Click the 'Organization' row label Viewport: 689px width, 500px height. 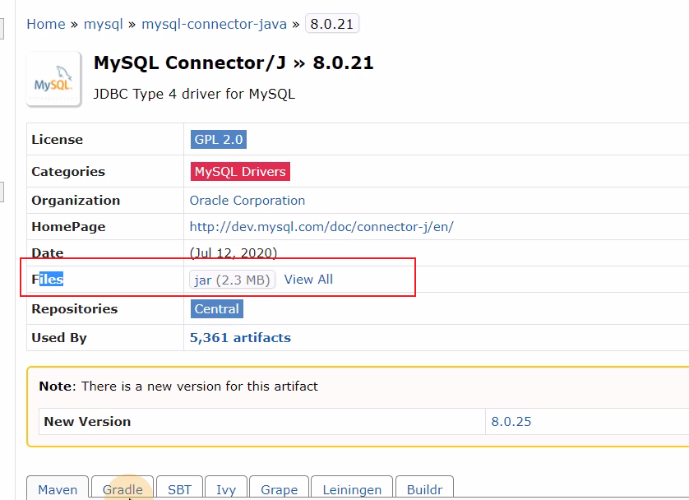click(x=76, y=201)
